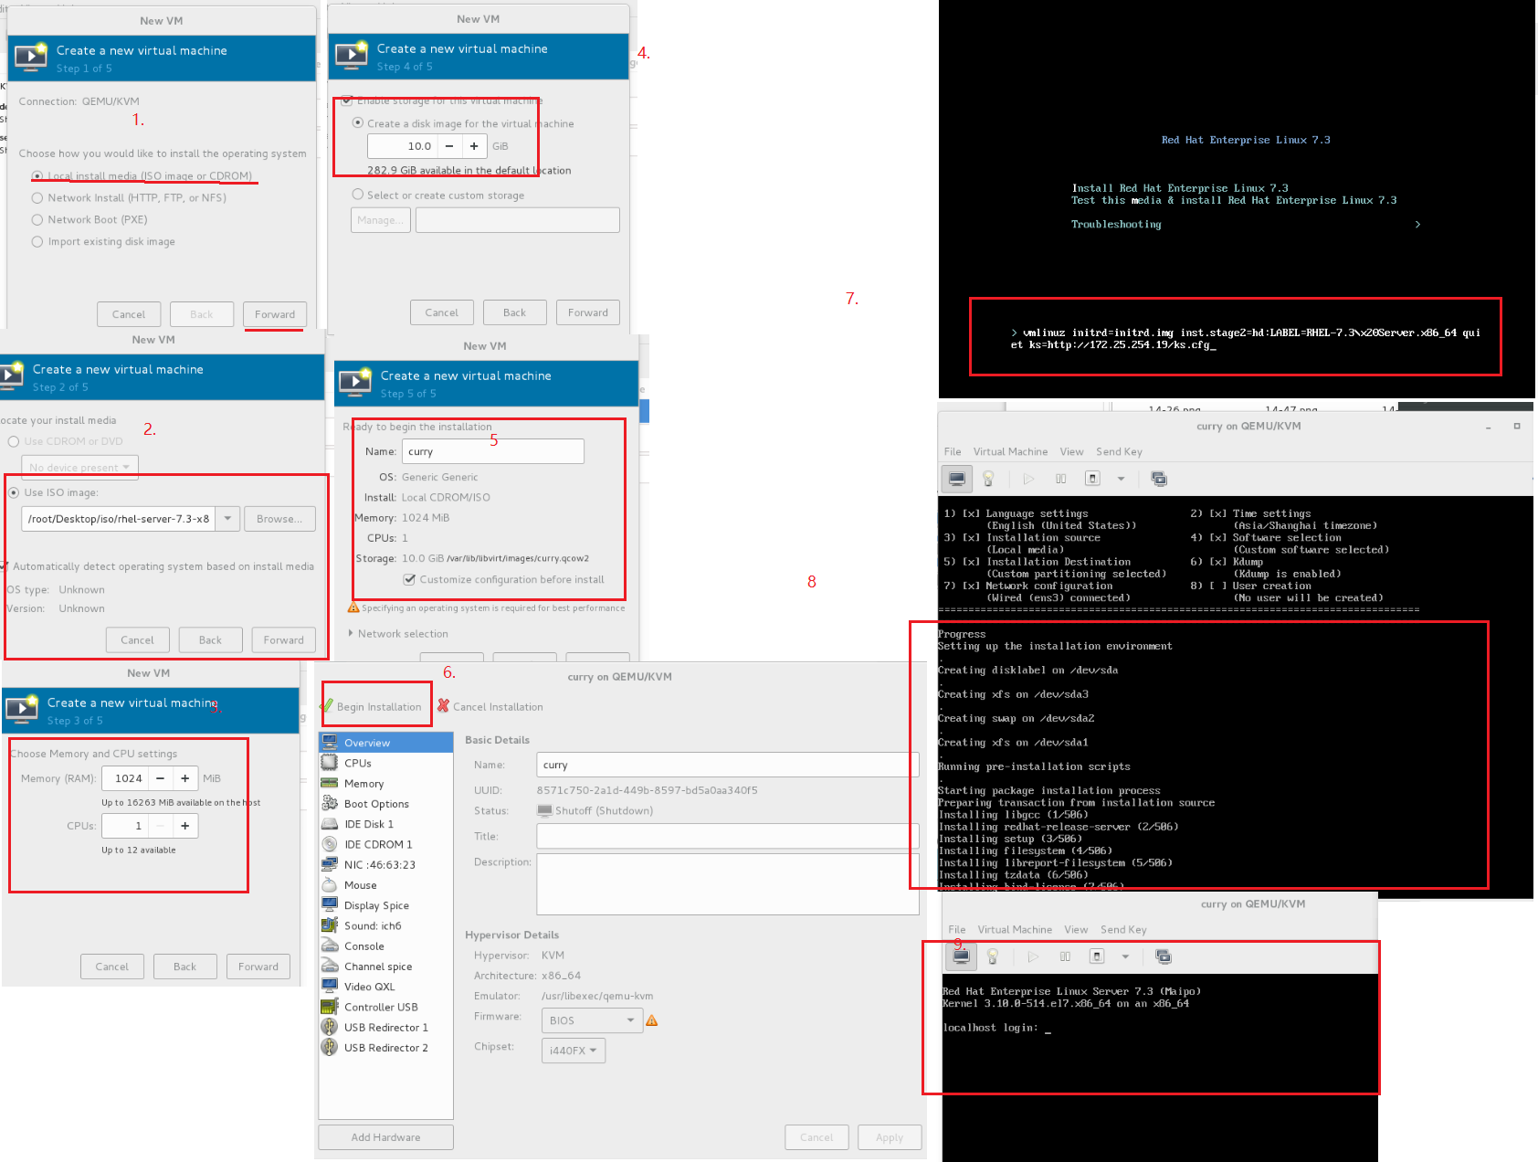1538x1162 pixels.
Task: Toggle Customize configuration before install checkbox
Action: (410, 579)
